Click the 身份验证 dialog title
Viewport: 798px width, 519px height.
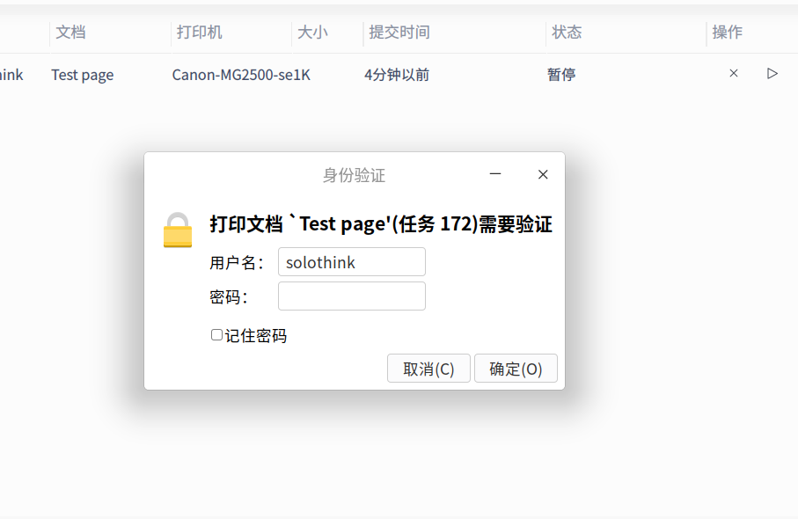[355, 176]
